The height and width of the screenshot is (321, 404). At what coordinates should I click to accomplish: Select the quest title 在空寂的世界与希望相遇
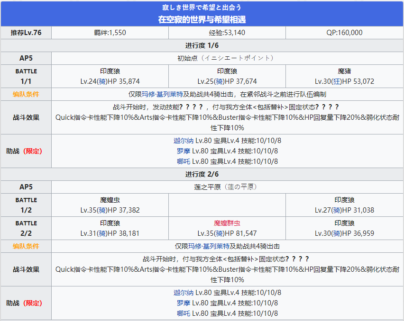point(202,19)
